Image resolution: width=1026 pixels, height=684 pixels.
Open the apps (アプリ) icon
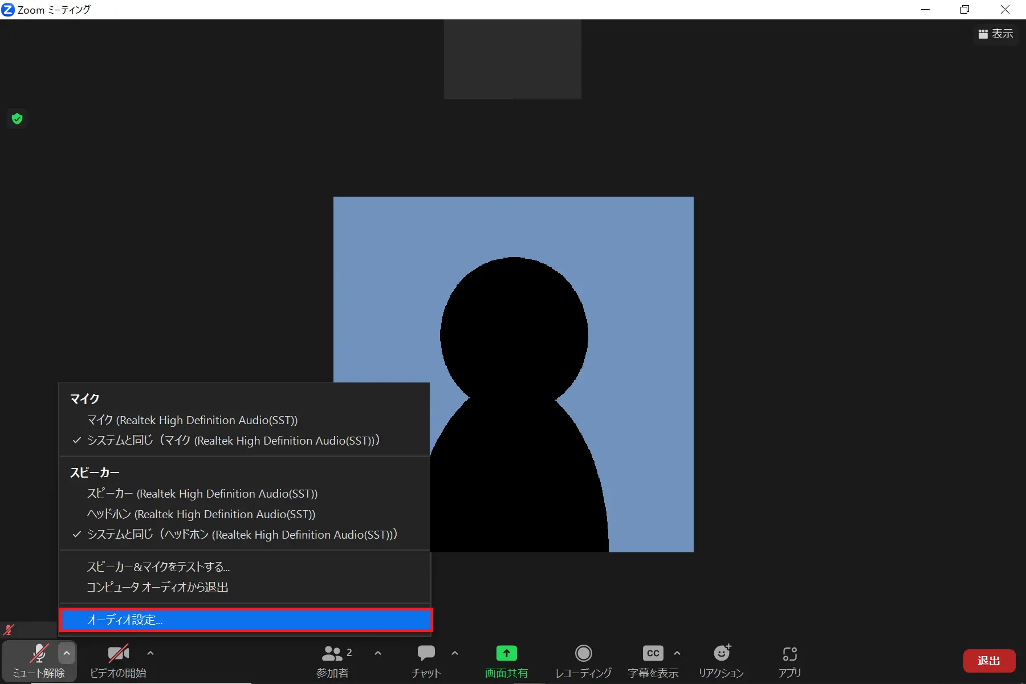tap(790, 654)
